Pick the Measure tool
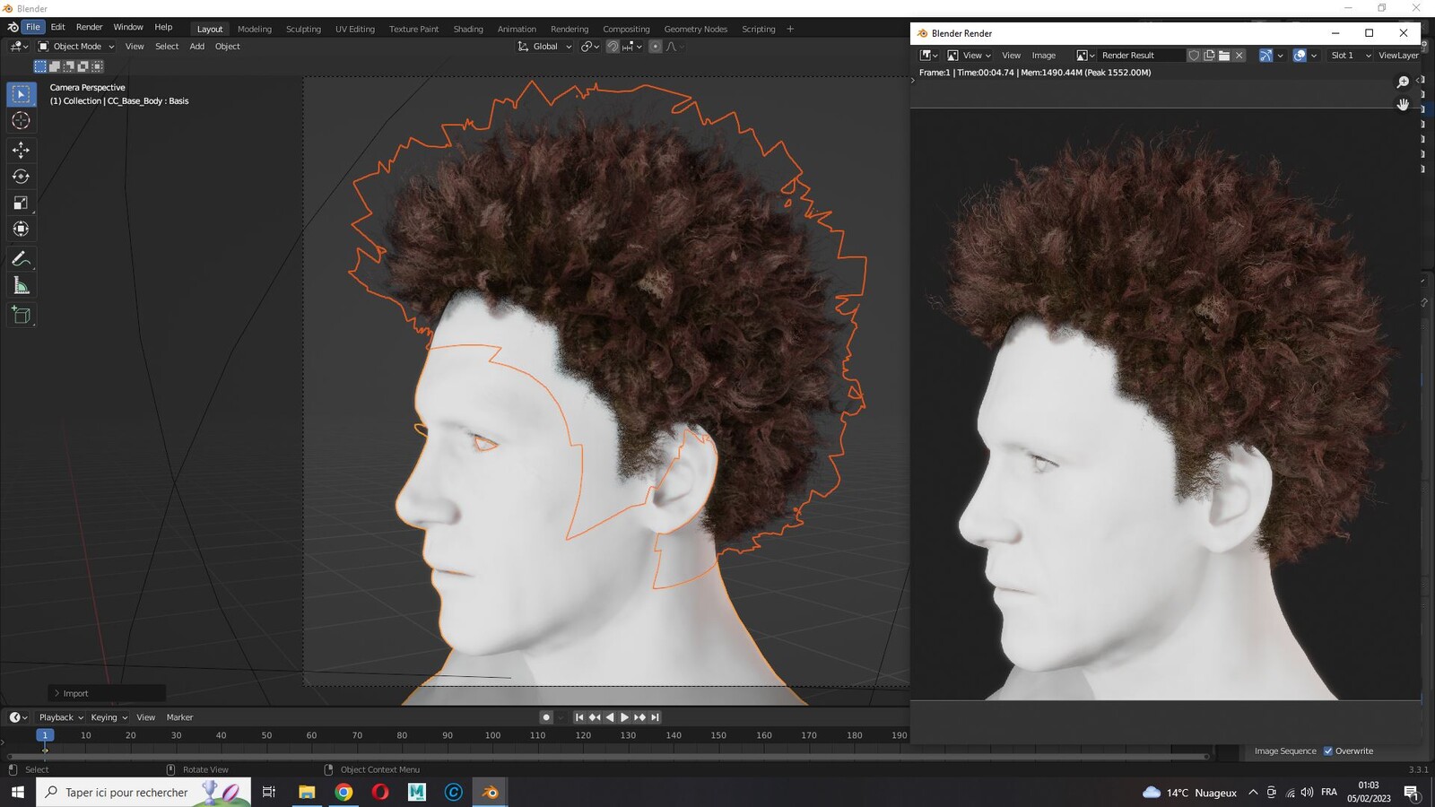This screenshot has width=1435, height=807. [21, 286]
